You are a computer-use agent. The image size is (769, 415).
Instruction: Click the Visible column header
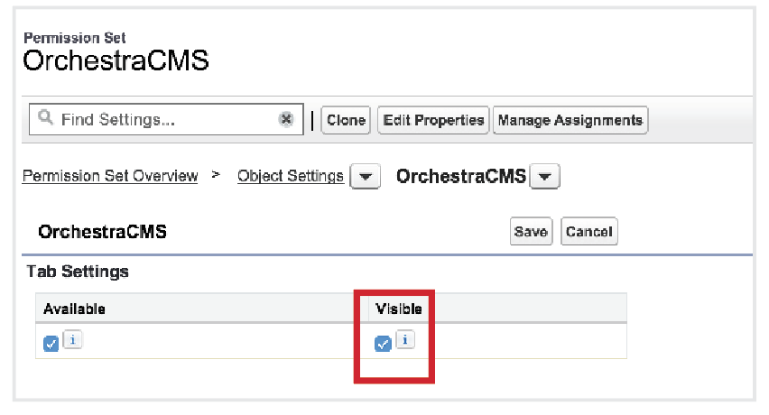click(399, 309)
